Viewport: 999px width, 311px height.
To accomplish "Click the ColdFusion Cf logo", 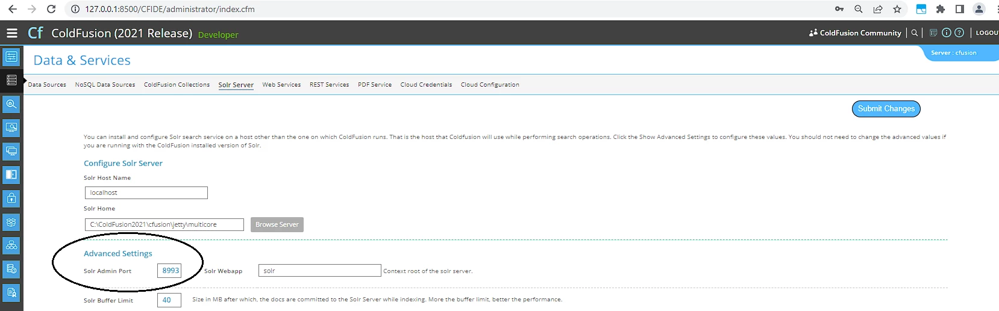I will pos(36,32).
